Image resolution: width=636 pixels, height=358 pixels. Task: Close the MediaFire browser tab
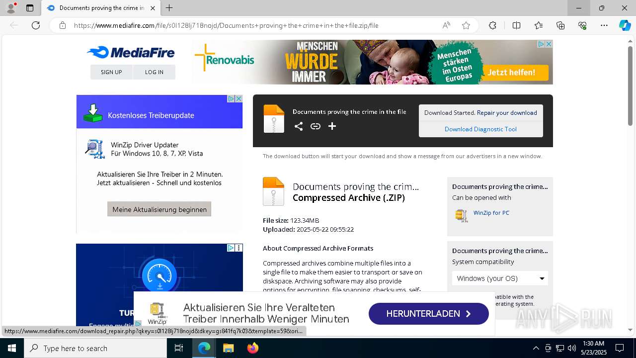(153, 8)
